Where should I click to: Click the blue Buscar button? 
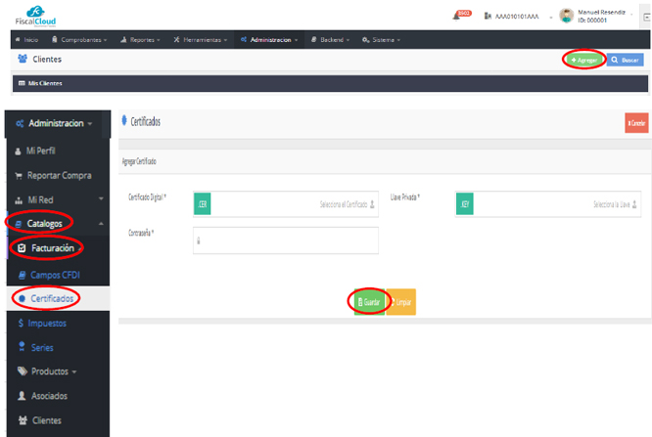[x=625, y=60]
